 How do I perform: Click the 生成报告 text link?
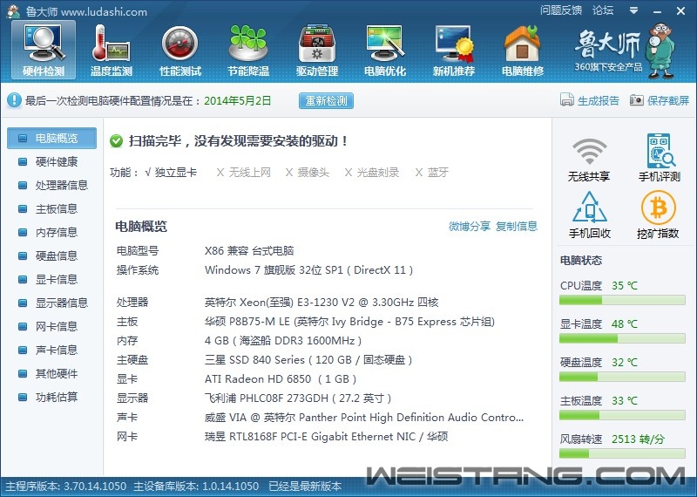pyautogui.click(x=599, y=100)
